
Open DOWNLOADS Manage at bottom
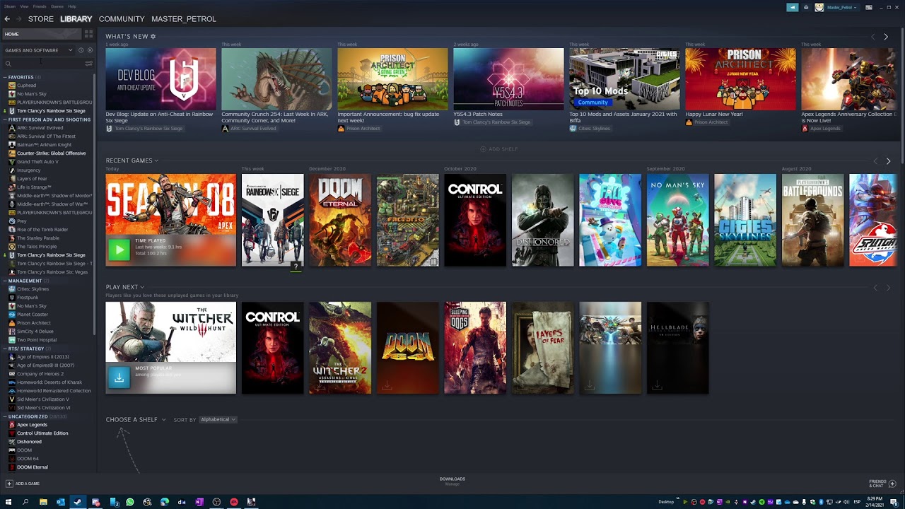click(x=452, y=481)
